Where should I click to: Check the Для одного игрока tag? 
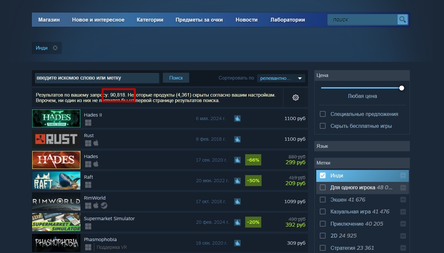323,188
